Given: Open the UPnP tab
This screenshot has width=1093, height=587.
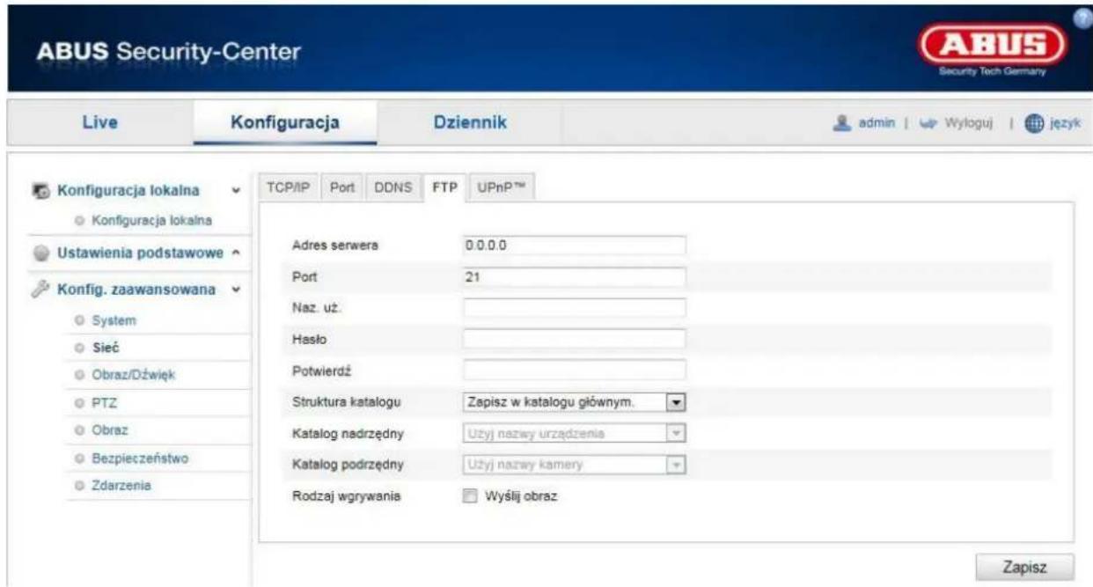Looking at the screenshot, I should [501, 186].
